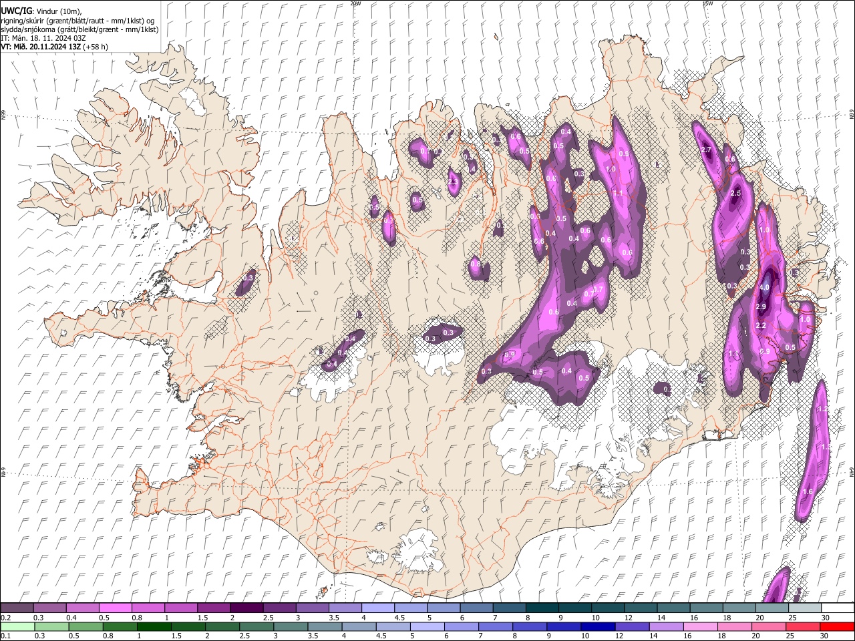
Task: Click the '1.2' value in the offshore band
Action: click(x=822, y=409)
